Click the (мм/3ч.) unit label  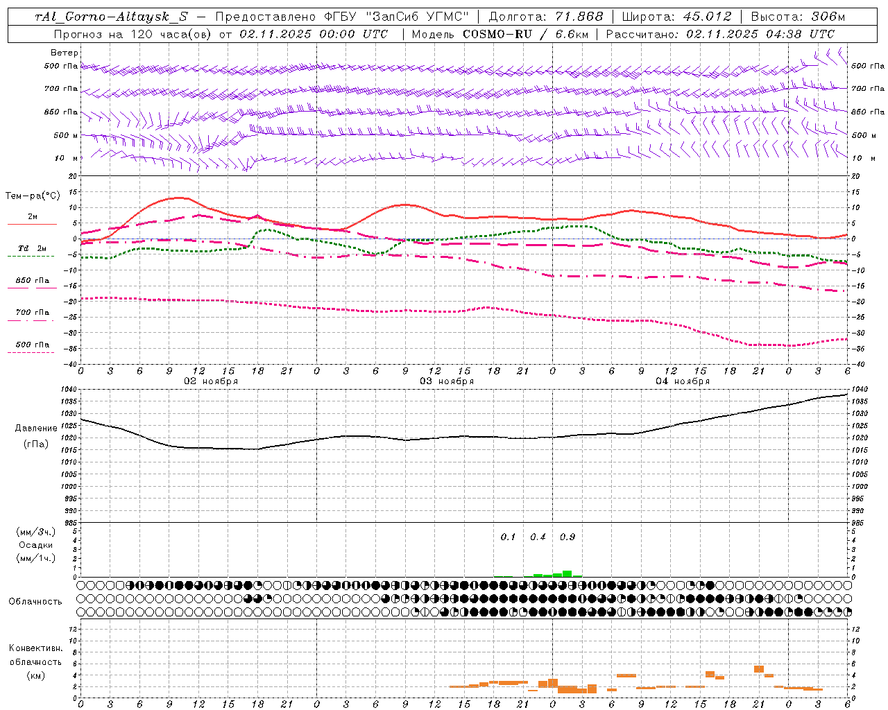pyautogui.click(x=36, y=532)
